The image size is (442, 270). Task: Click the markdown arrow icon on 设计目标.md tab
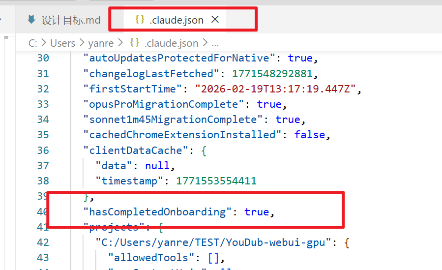coord(31,20)
